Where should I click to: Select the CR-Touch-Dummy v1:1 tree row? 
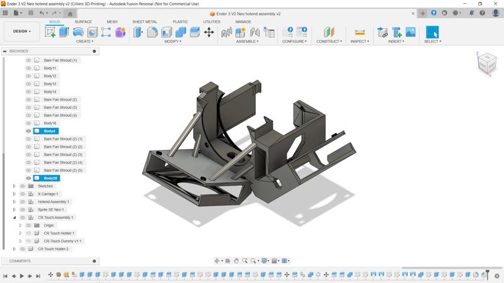coord(62,241)
